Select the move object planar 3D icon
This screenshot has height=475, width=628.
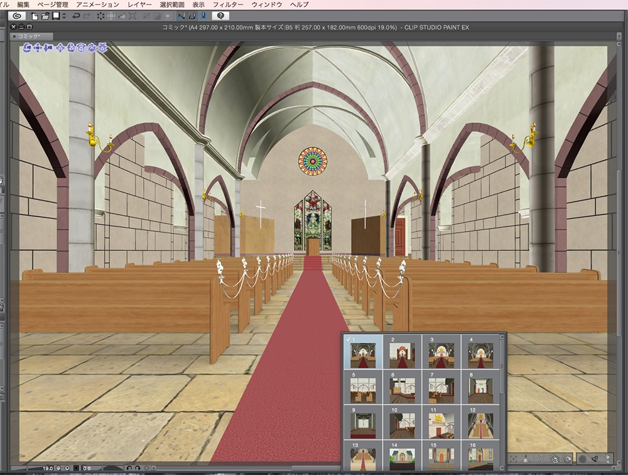60,48
